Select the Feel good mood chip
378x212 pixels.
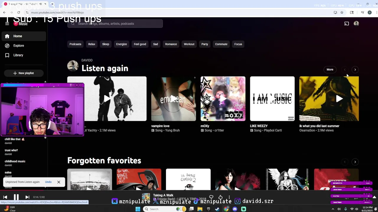click(140, 44)
